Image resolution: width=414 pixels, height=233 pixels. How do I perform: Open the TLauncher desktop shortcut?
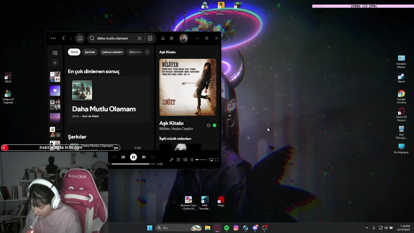pyautogui.click(x=237, y=7)
